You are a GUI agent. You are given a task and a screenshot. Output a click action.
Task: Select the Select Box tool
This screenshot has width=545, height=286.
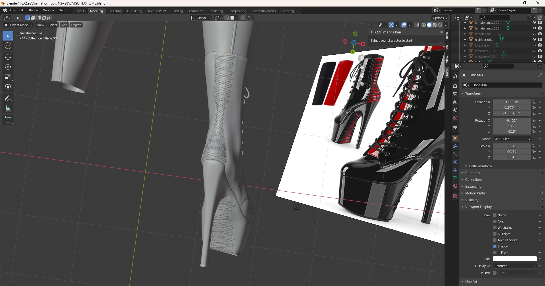[8, 36]
